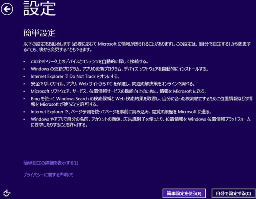The width and height of the screenshot is (256, 199).
Task: Click the 簡単設定 section heading
Action: pos(40,33)
